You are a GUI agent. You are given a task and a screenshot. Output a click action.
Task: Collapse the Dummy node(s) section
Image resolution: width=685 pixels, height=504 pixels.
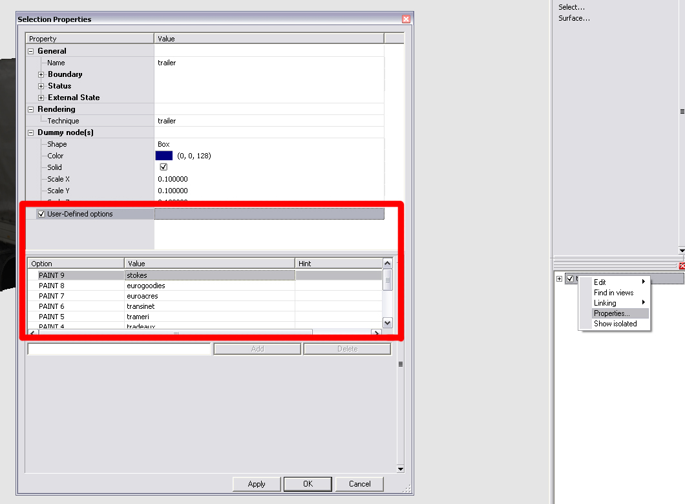pyautogui.click(x=30, y=132)
